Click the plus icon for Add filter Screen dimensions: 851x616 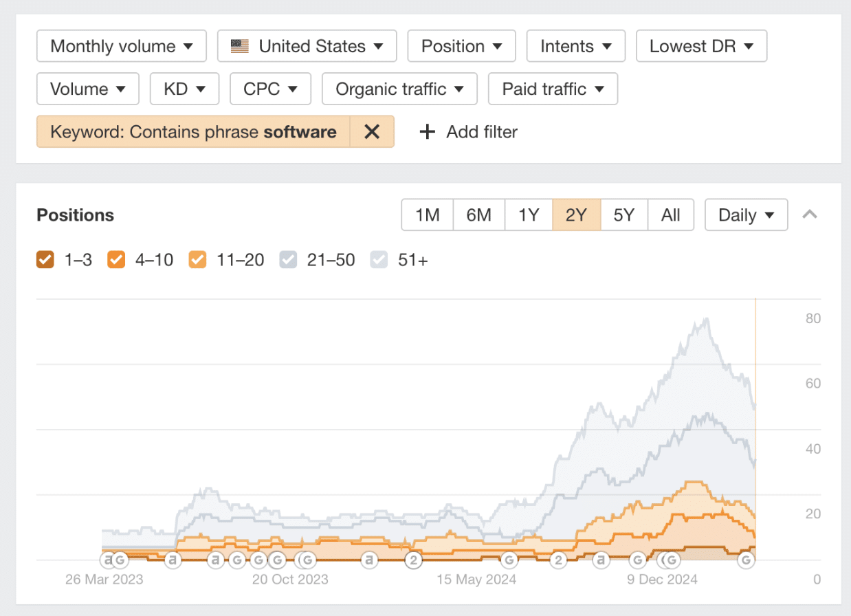(428, 132)
